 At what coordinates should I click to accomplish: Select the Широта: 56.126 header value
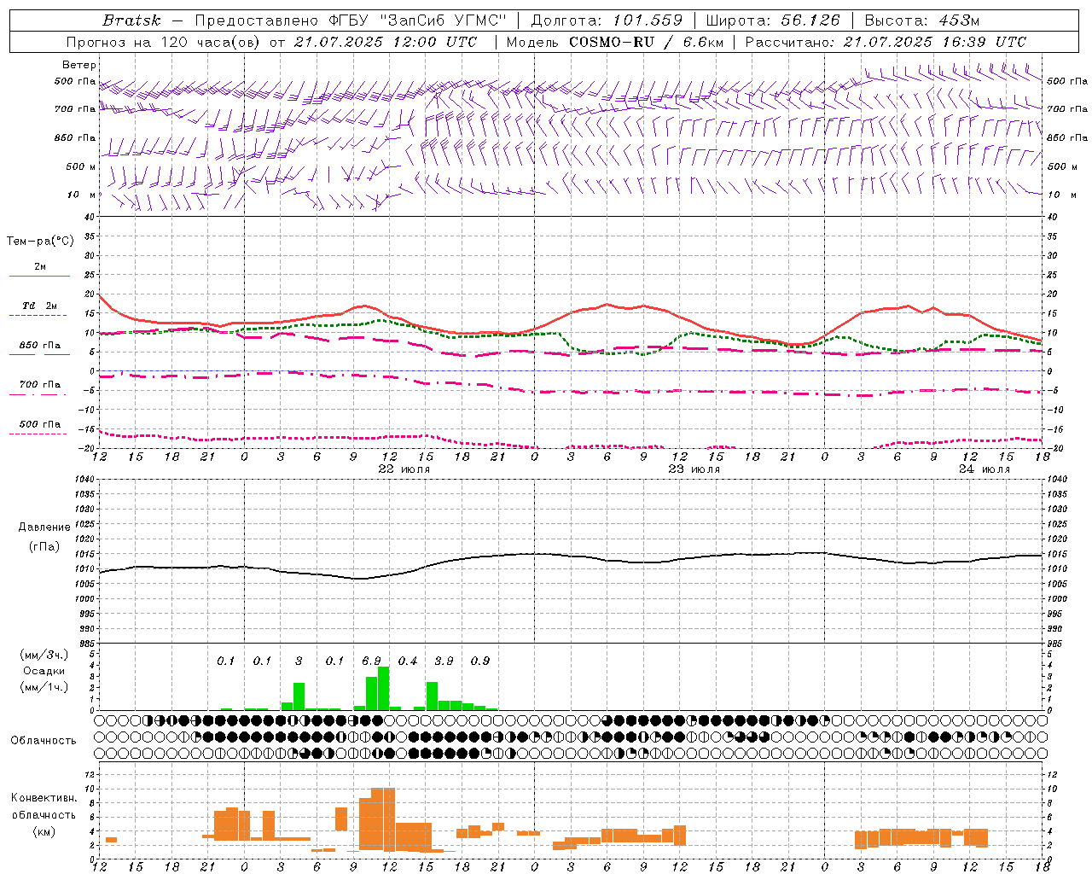pyautogui.click(x=773, y=20)
